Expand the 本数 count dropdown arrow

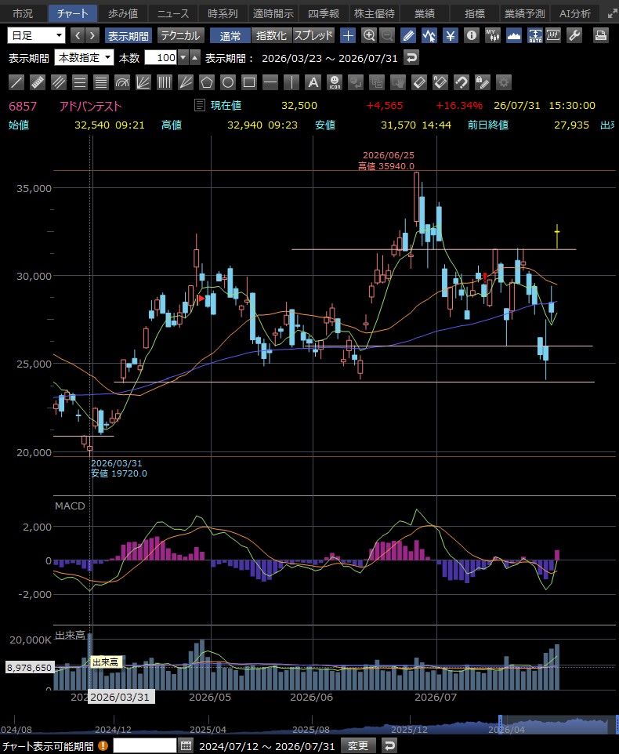coord(183,58)
